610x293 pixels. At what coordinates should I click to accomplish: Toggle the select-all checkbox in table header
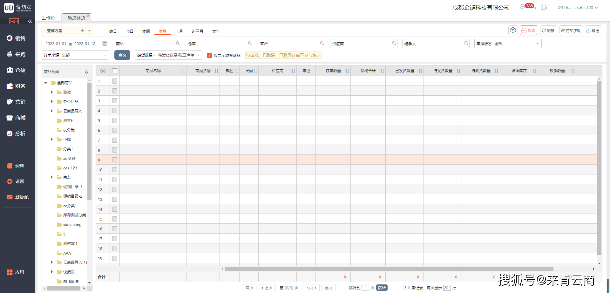click(115, 71)
